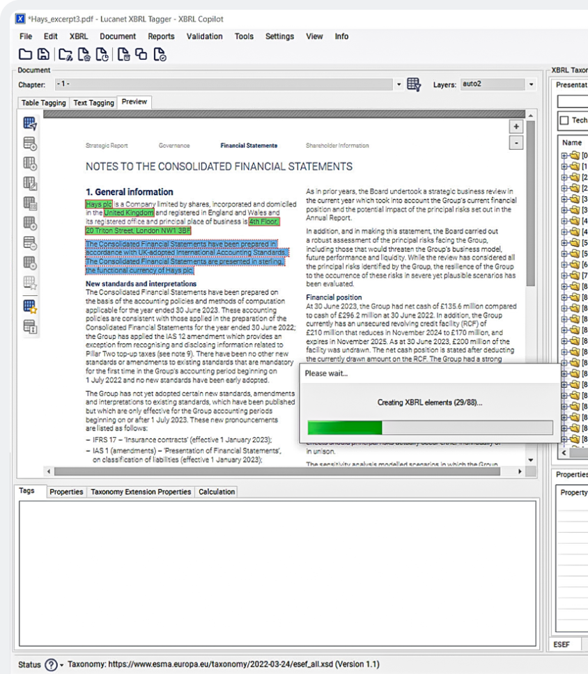The height and width of the screenshot is (674, 588).
Task: Click the open folder icon in toolbar
Action: [x=25, y=54]
